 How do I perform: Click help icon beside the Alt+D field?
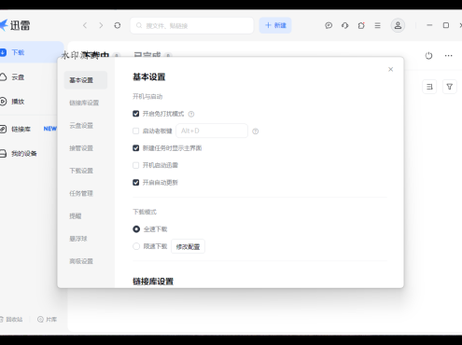coord(256,131)
